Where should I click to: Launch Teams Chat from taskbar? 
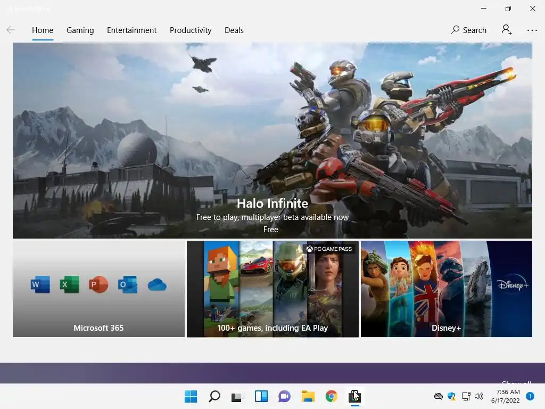[284, 396]
